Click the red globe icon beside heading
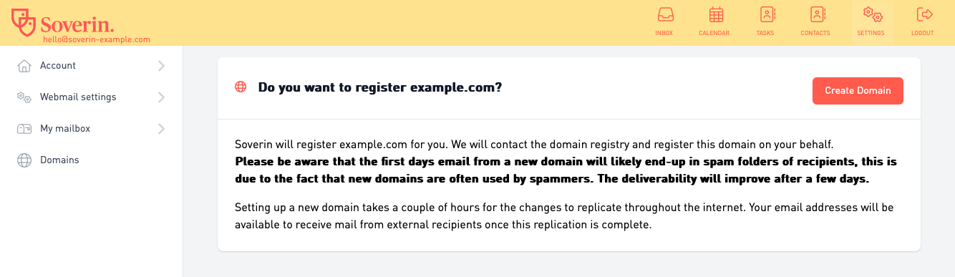Image resolution: width=955 pixels, height=277 pixels. click(x=241, y=87)
